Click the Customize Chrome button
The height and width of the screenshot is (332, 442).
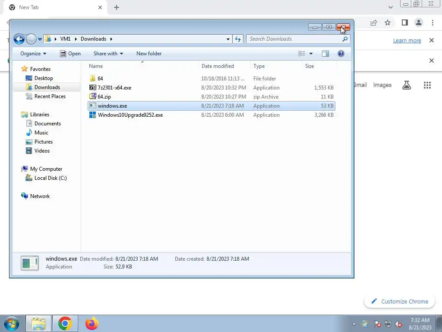[x=399, y=301]
